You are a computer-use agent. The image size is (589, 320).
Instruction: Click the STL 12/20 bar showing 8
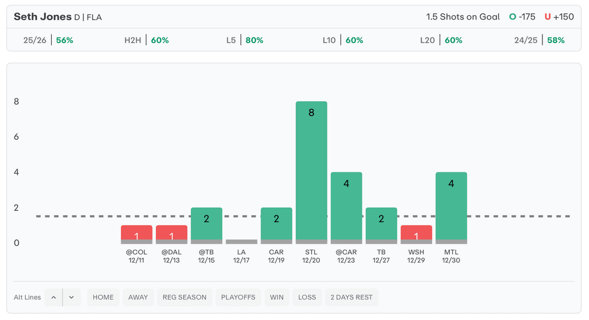[311, 172]
